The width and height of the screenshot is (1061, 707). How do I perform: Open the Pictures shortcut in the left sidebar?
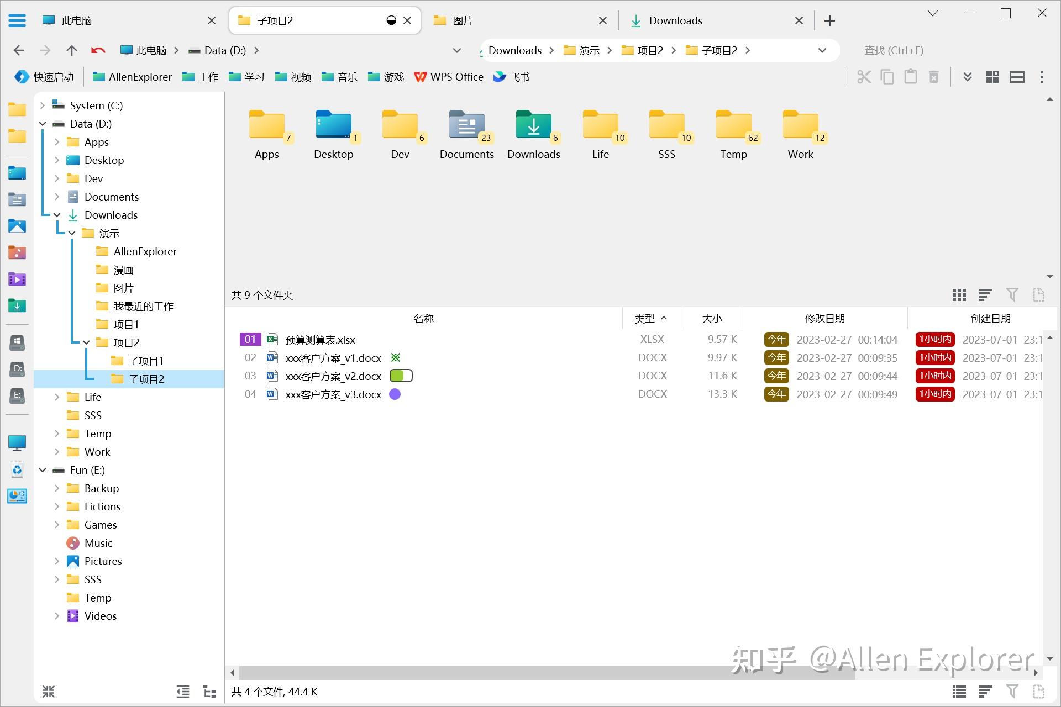point(17,226)
